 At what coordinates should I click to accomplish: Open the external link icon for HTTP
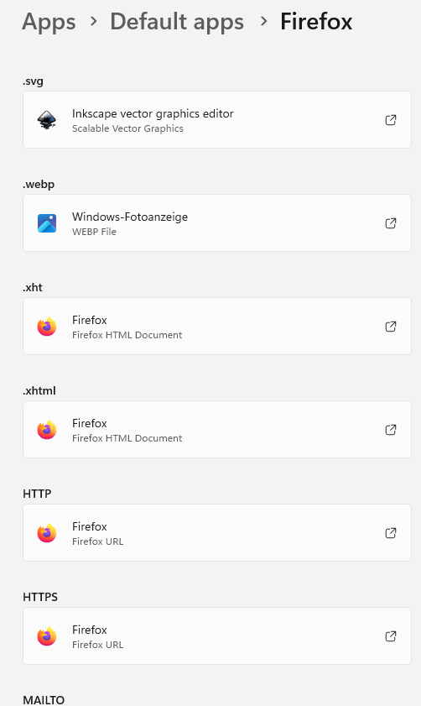391,533
